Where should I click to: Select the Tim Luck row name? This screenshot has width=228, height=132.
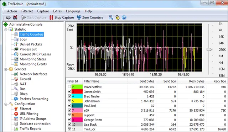point(90,129)
